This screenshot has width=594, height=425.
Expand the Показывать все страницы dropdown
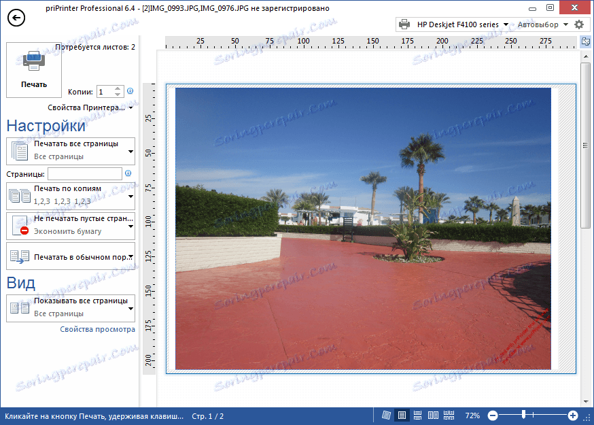(x=71, y=308)
